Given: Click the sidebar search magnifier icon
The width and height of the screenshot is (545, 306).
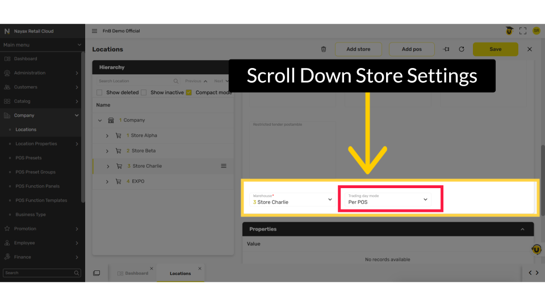Looking at the screenshot, I should (x=77, y=273).
